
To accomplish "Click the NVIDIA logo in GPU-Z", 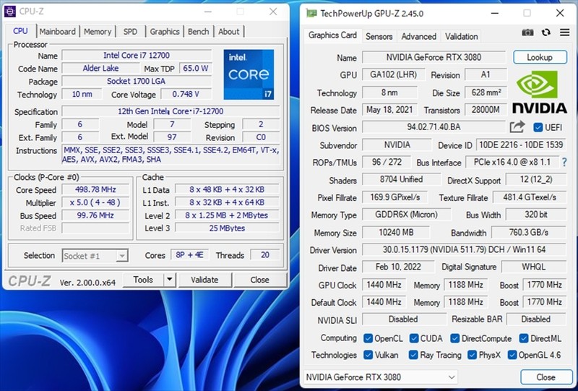I will pyautogui.click(x=539, y=92).
